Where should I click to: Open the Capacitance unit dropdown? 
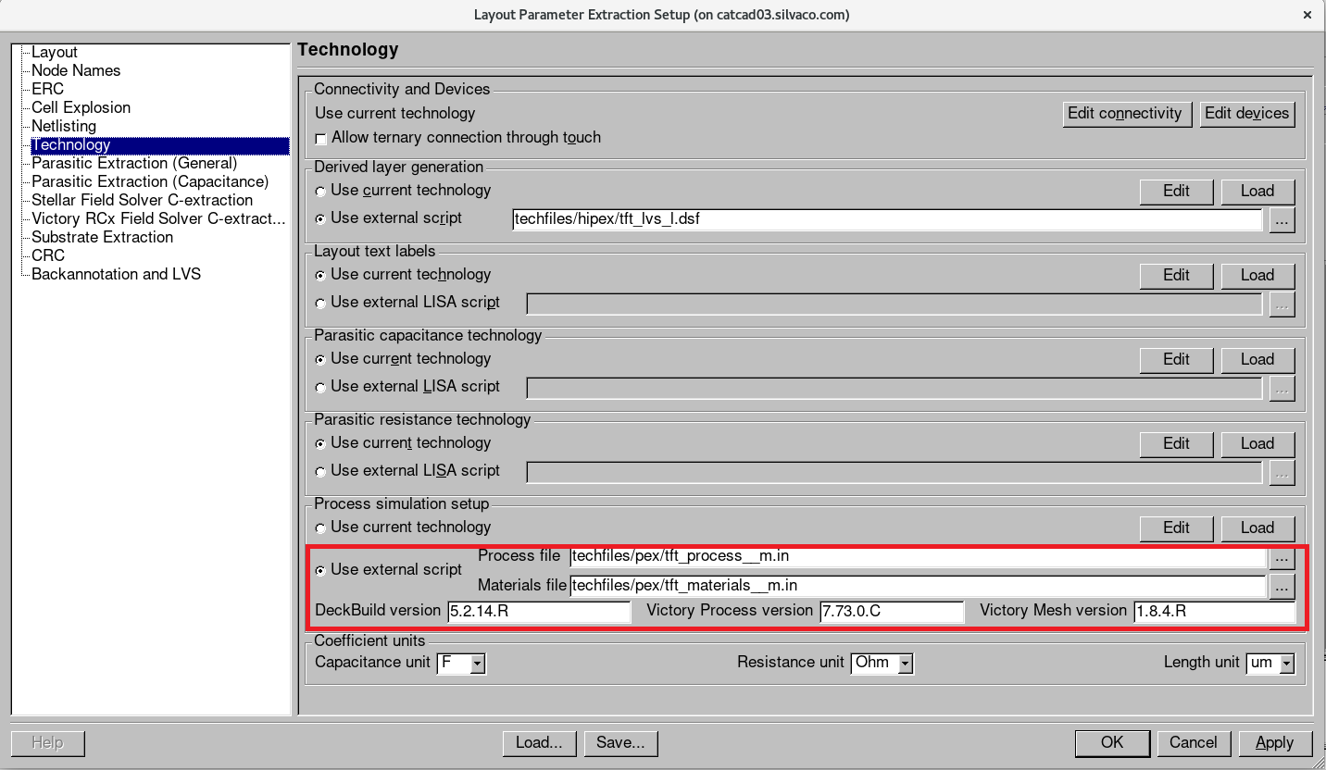[x=477, y=664]
